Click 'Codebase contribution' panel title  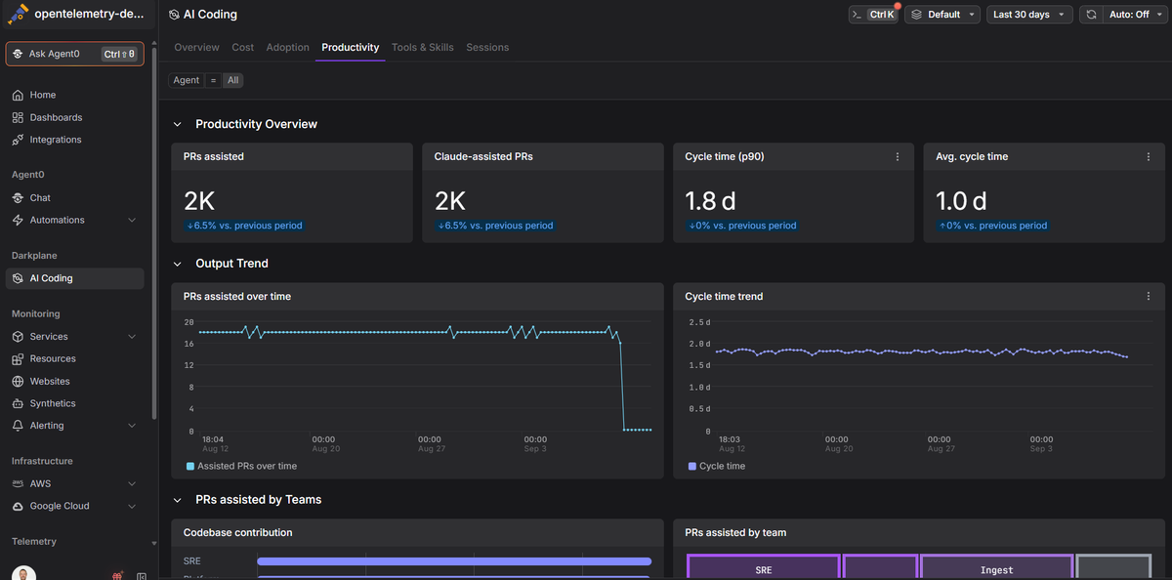[237, 532]
